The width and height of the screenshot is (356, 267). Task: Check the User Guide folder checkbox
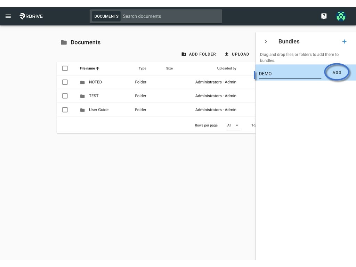65,110
